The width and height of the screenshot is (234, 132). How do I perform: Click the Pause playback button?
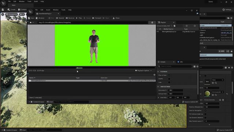87,18
